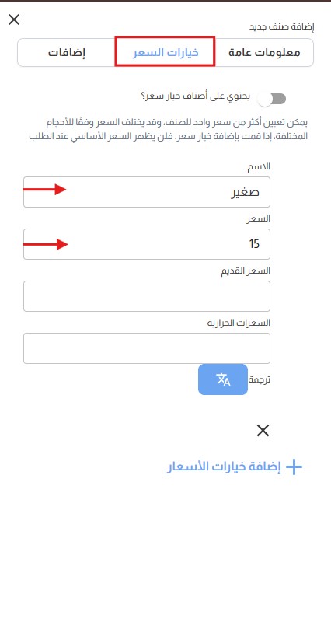Click the إضافة خيارات الأسعار link text
This screenshot has height=629, width=331.
pos(224,467)
